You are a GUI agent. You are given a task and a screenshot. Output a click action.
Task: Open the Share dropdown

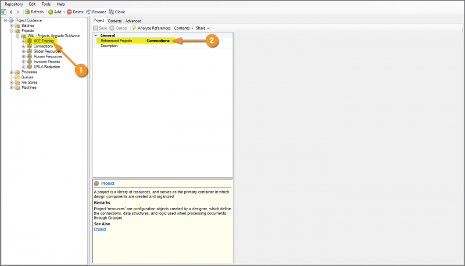coord(202,28)
